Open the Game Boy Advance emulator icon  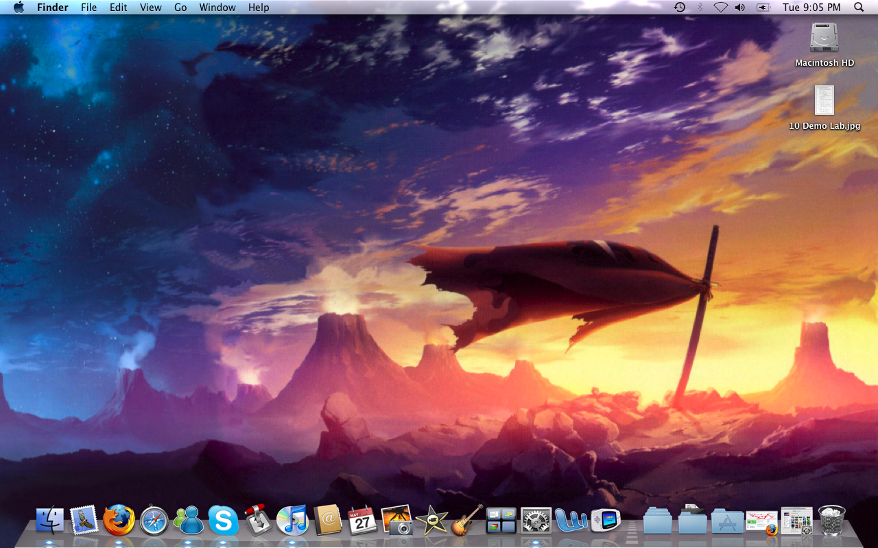tap(606, 521)
